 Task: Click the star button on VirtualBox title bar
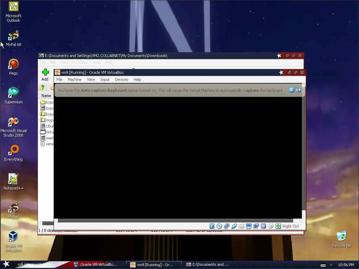coord(281,72)
